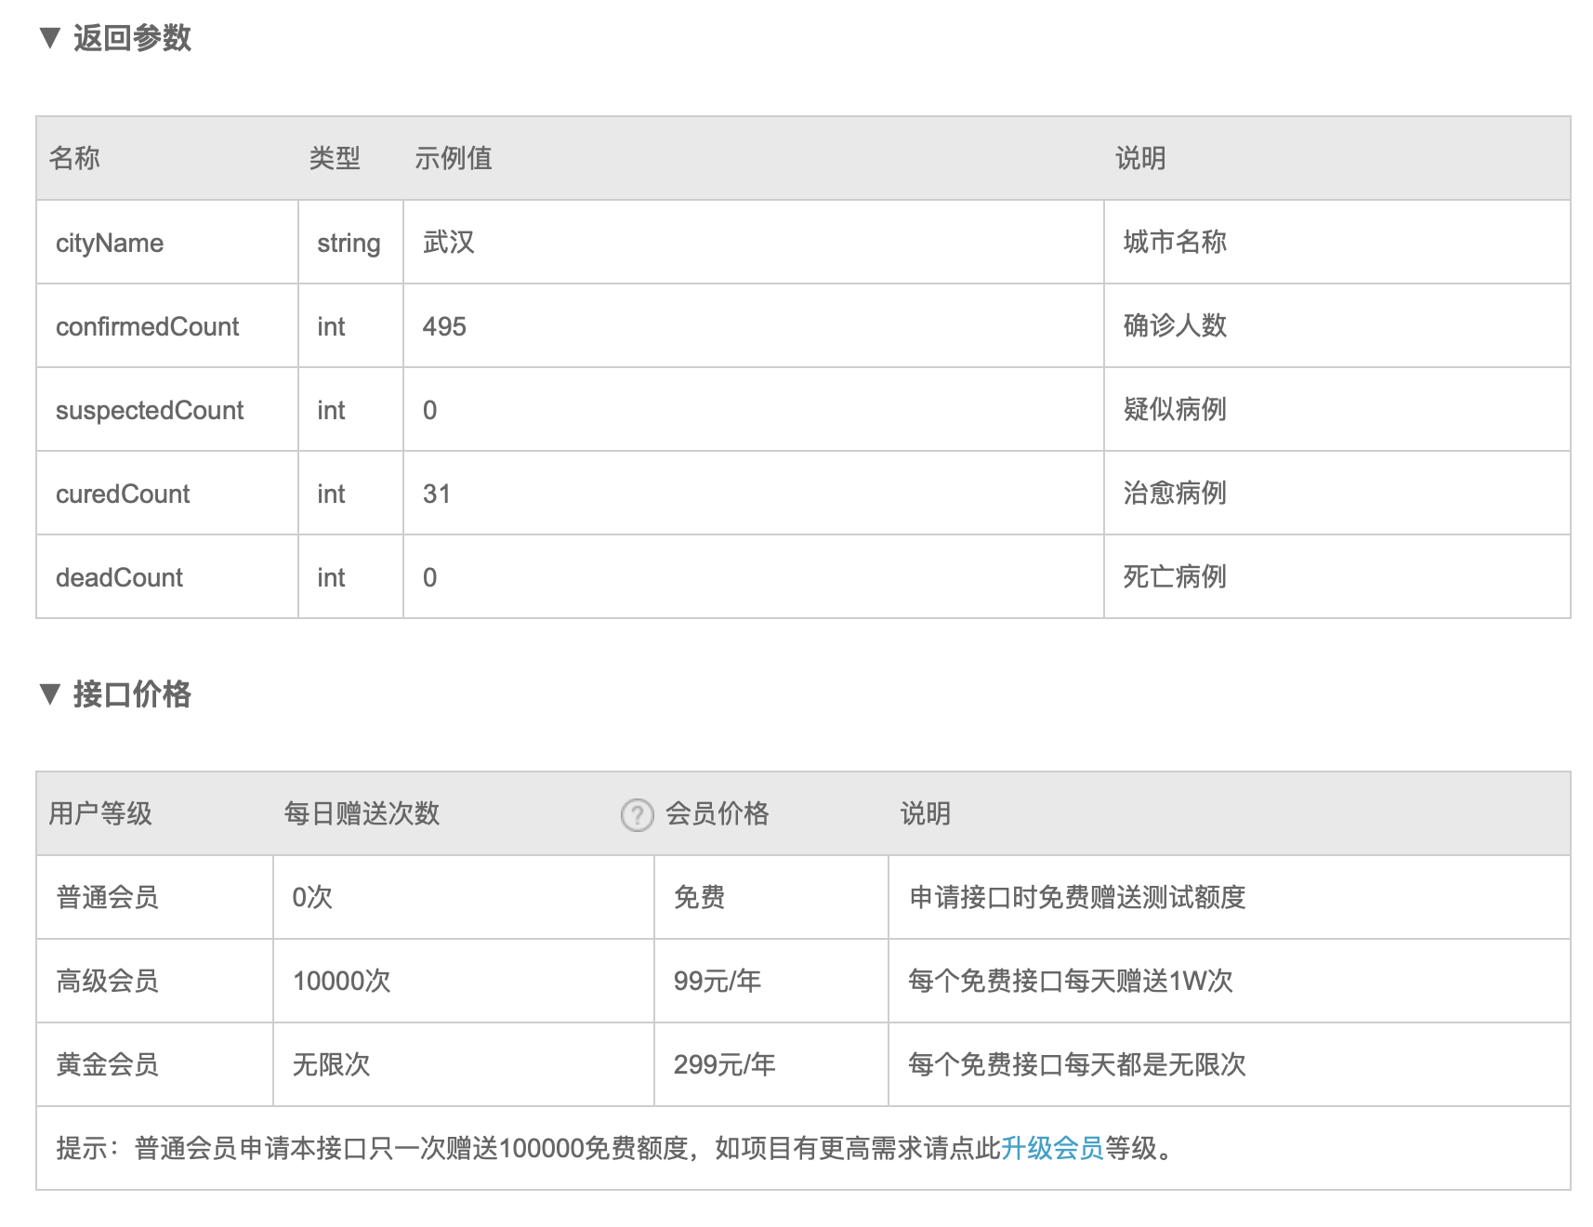Click the example value 0 for suspectedCount
1593x1227 pixels.
pyautogui.click(x=429, y=410)
